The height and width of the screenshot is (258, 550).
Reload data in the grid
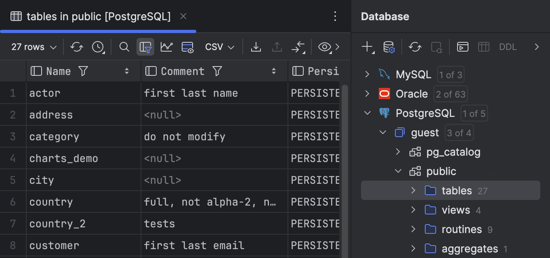point(77,47)
